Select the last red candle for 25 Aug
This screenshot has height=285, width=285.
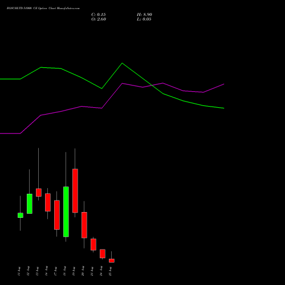pos(112,260)
